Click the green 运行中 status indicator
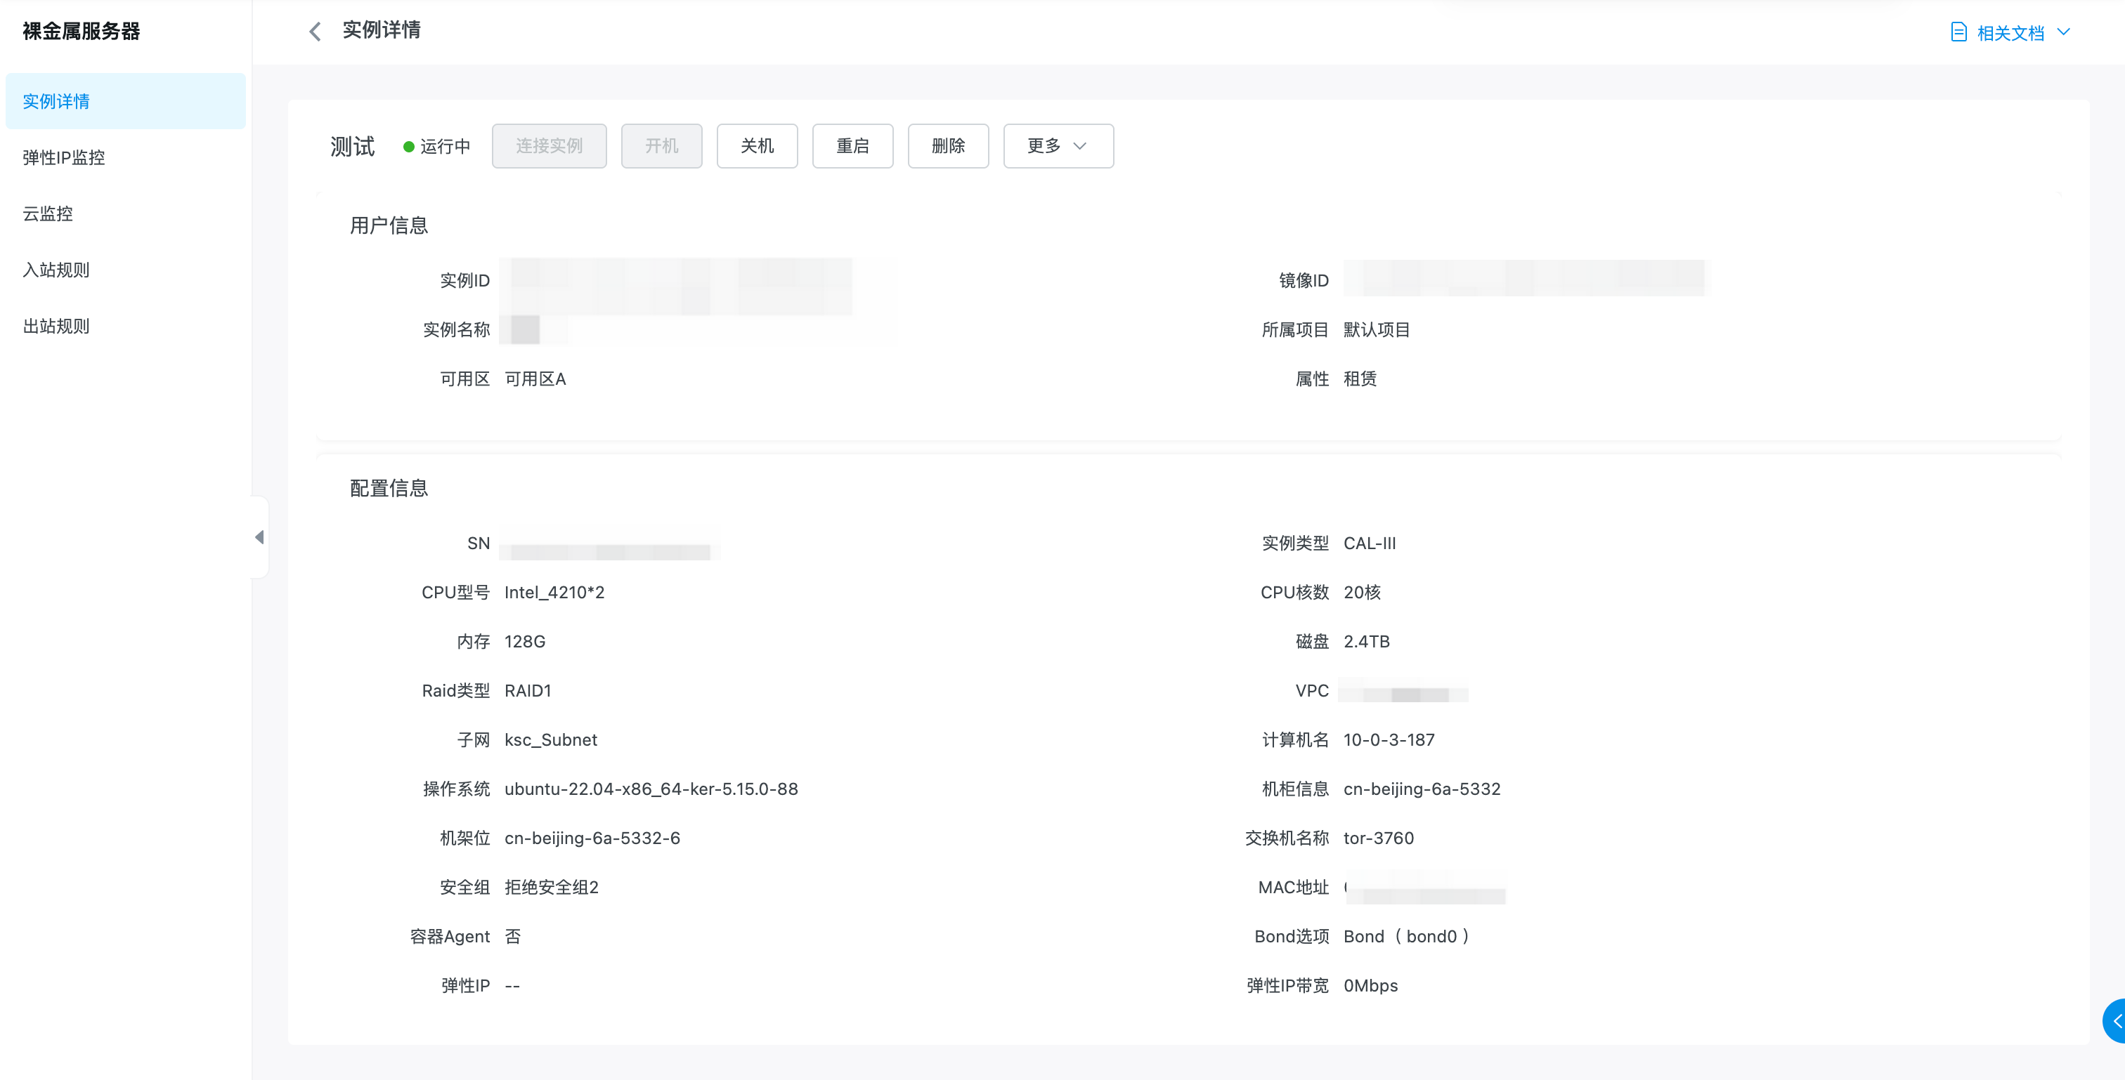This screenshot has width=2125, height=1080. point(408,147)
